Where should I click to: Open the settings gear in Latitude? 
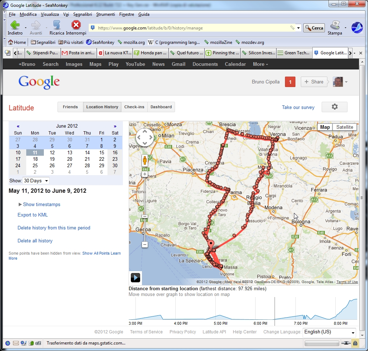[335, 107]
